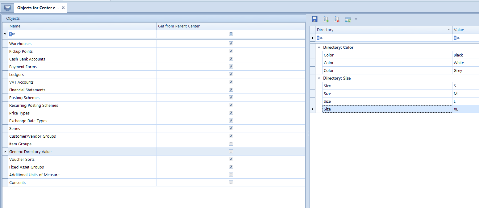Uncheck the Voucher Sorts checkbox
The width and height of the screenshot is (479, 208).
[231, 159]
